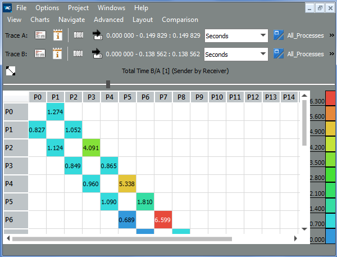Select the cell showing 0.960
The height and width of the screenshot is (257, 337).
(x=91, y=183)
